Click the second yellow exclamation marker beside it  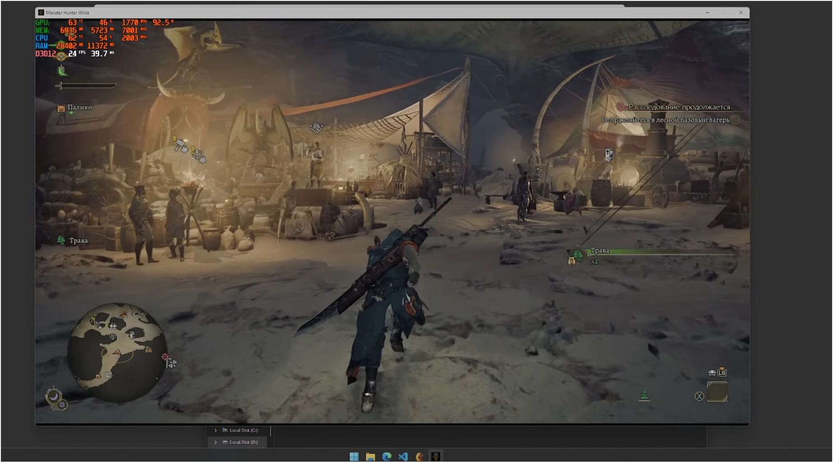[192, 150]
